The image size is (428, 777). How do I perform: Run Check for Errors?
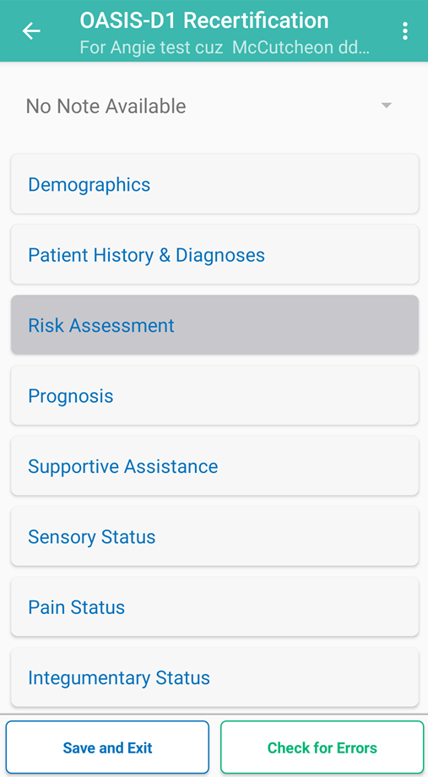tap(322, 747)
